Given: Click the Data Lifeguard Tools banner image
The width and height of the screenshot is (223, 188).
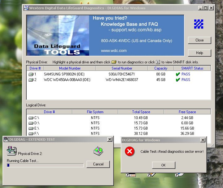Looking at the screenshot, I should pyautogui.click(x=58, y=35).
